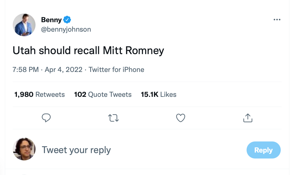View the 1,980 Retweets list
The height and width of the screenshot is (175, 294).
[40, 94]
